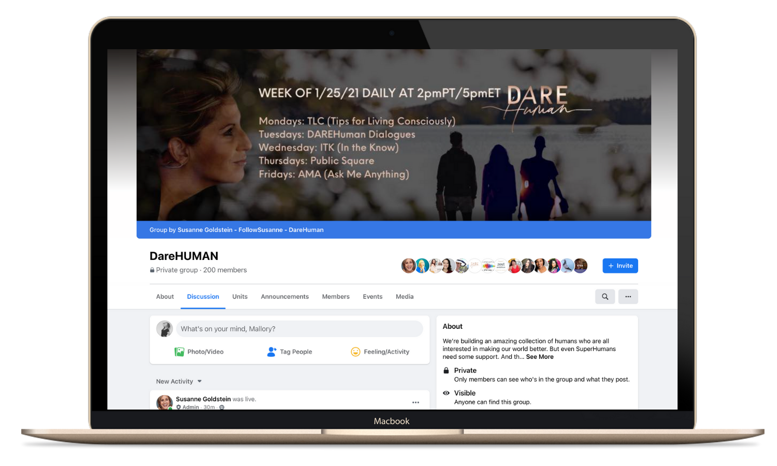Select the Discussion tab
Viewport: 777px width, 466px height.
[203, 297]
